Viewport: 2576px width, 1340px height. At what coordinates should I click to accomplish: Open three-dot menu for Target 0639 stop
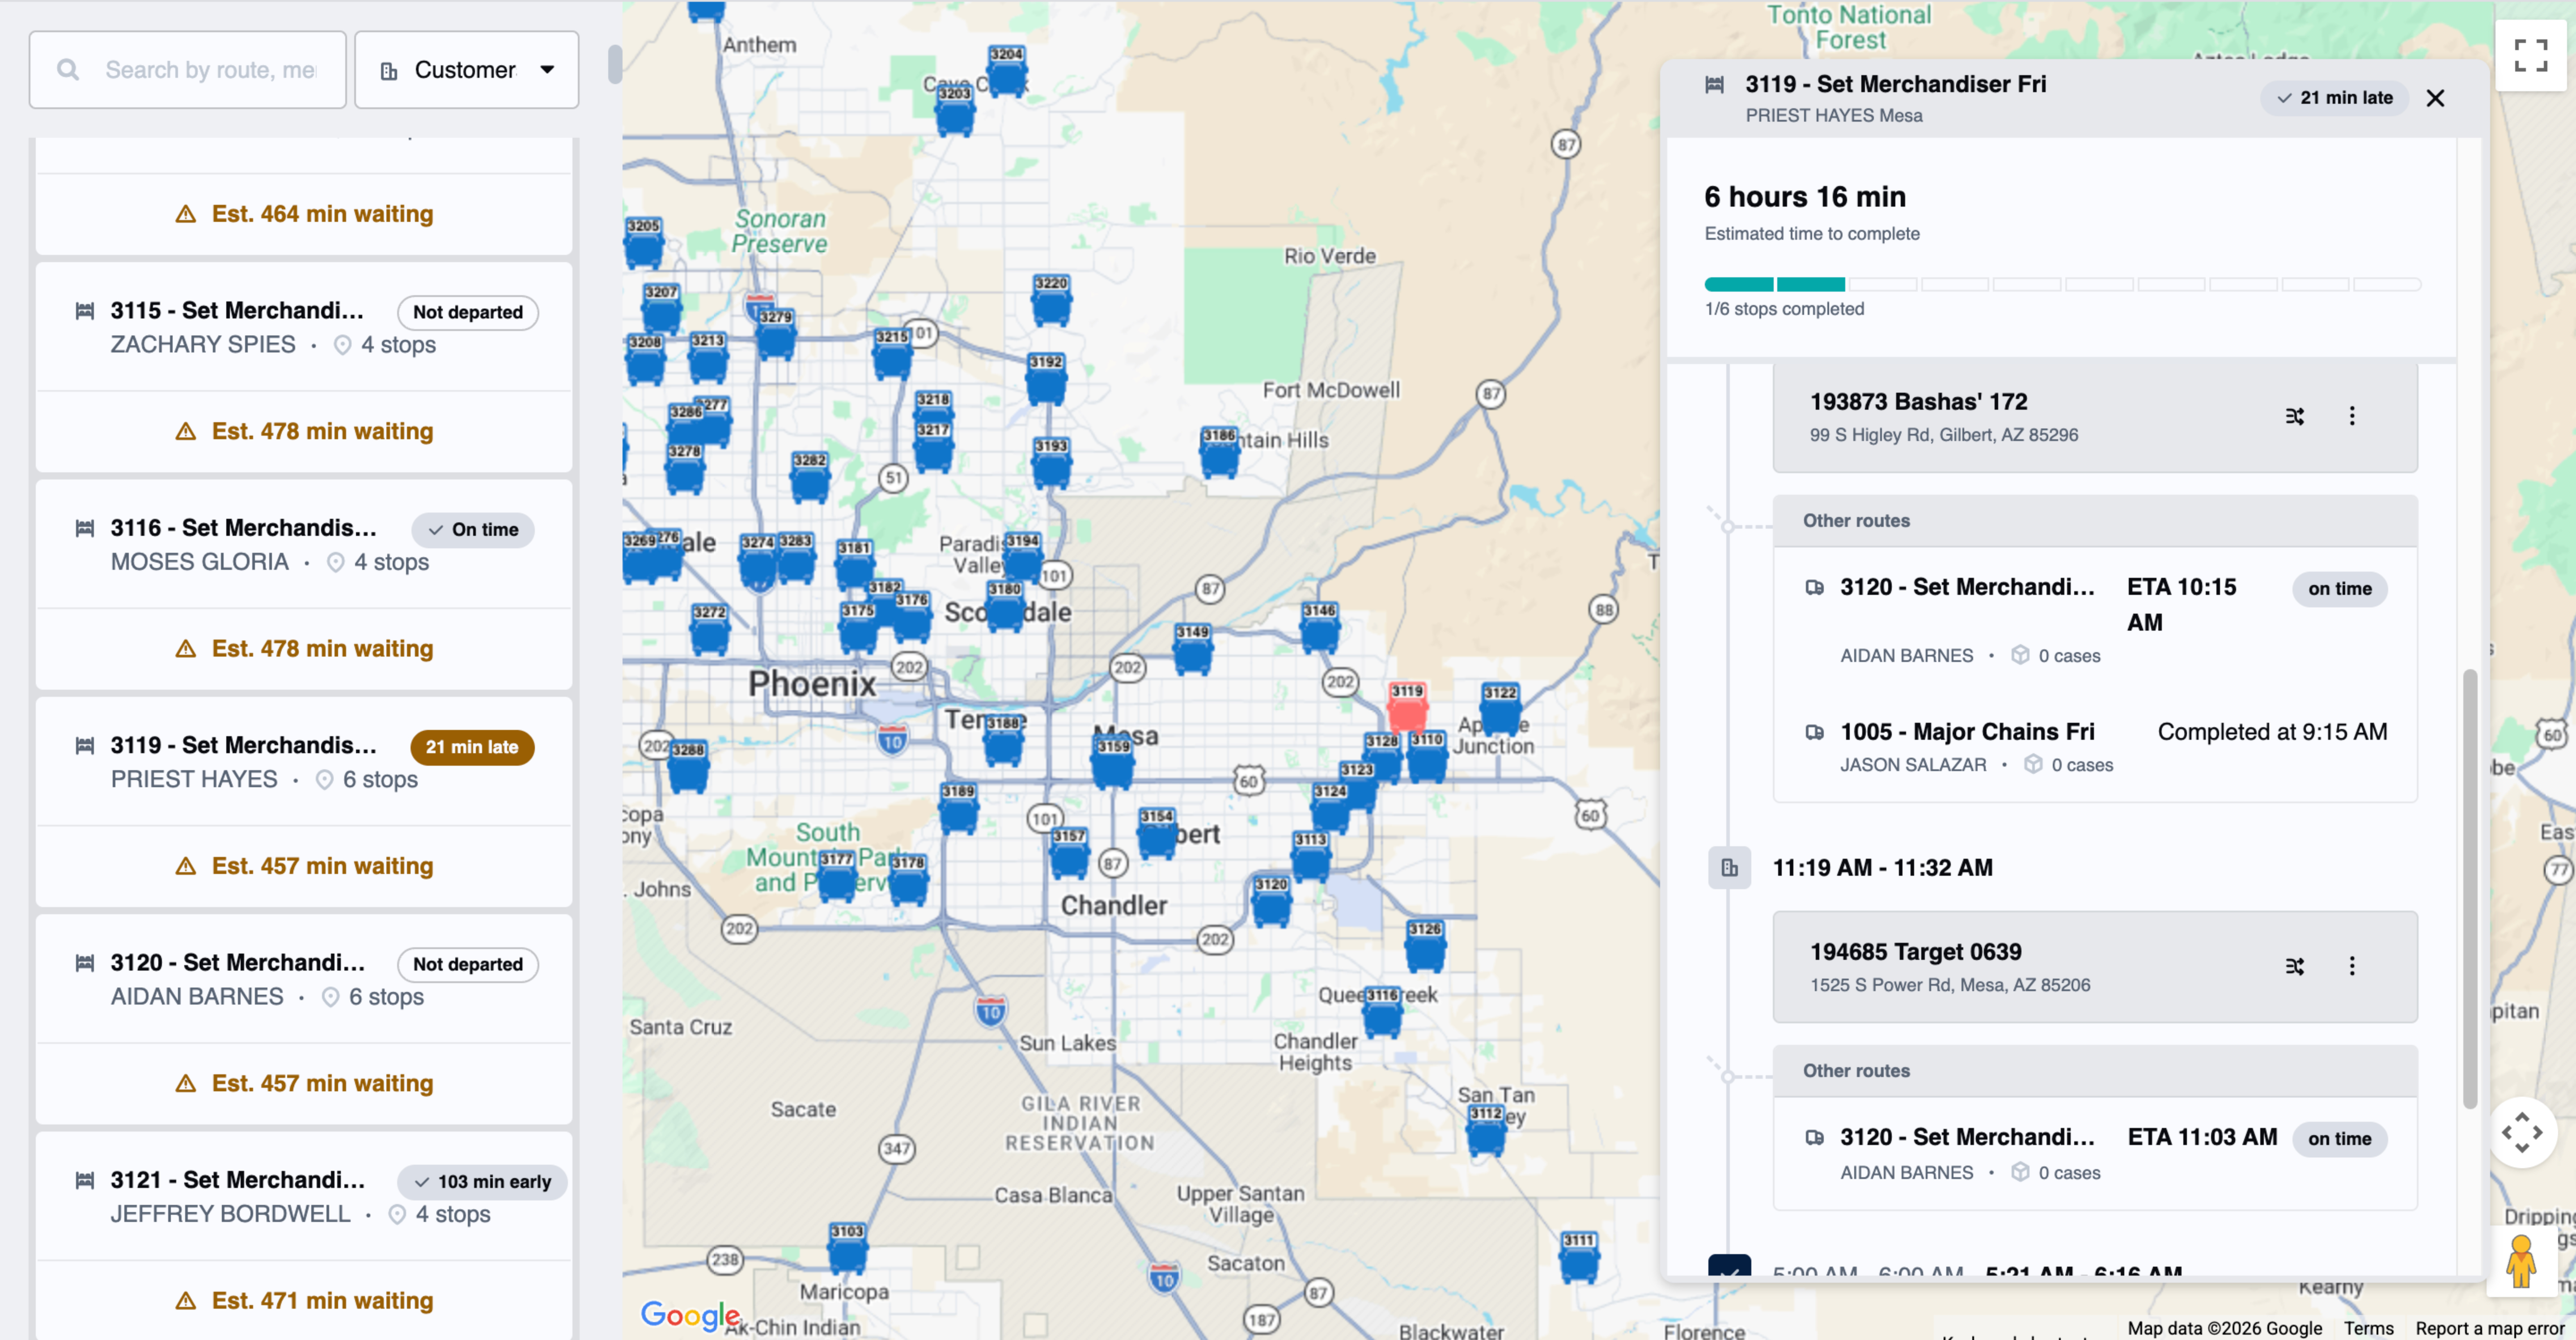2351,966
